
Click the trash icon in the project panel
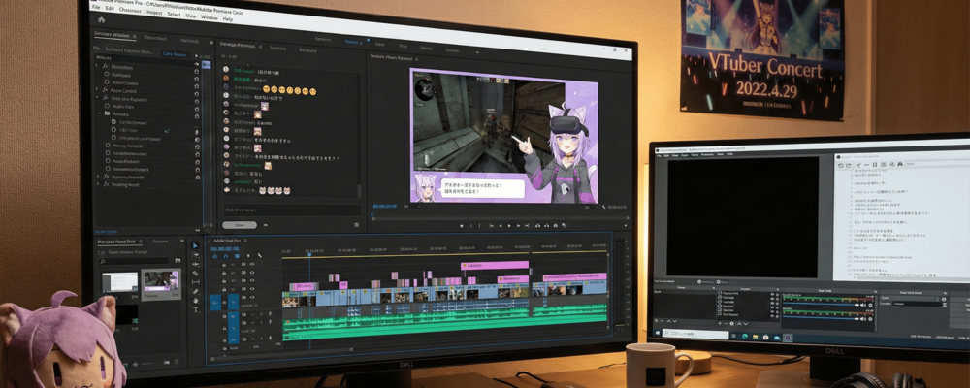coord(177,362)
